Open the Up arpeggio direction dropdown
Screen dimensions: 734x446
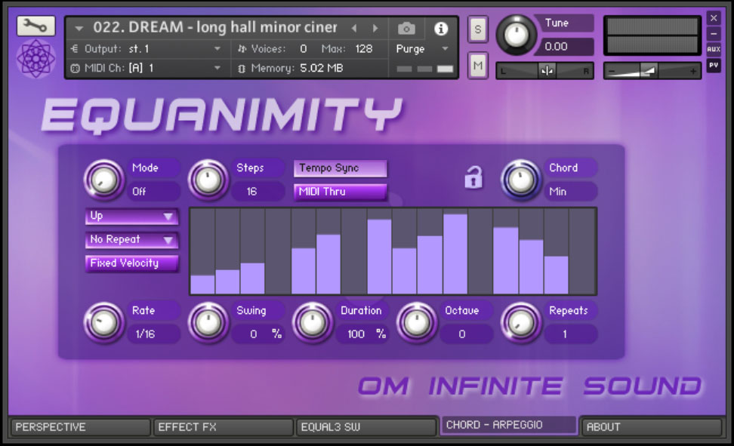(131, 216)
